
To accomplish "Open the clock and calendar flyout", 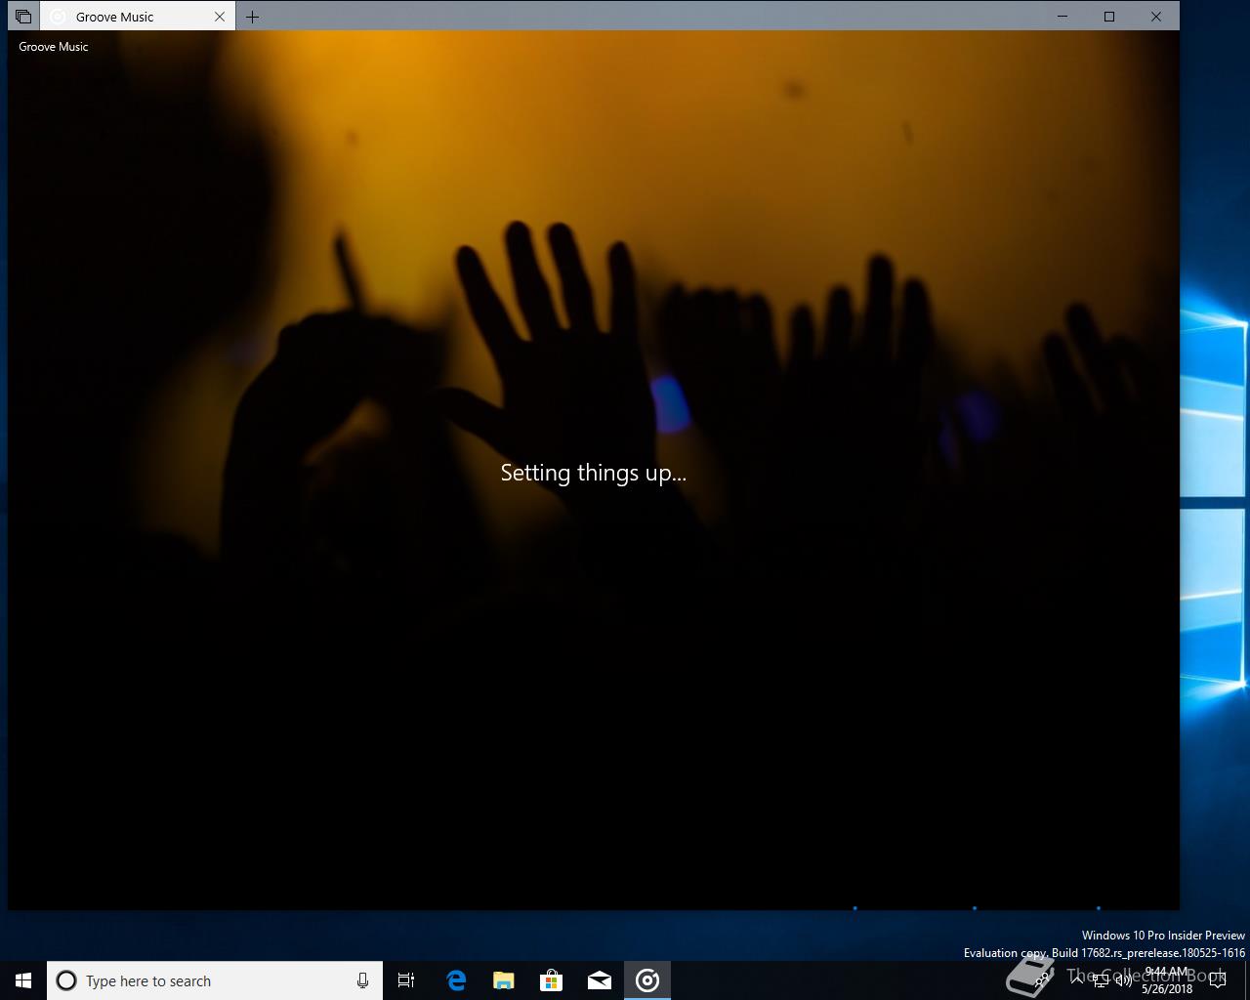I will pos(1167,980).
